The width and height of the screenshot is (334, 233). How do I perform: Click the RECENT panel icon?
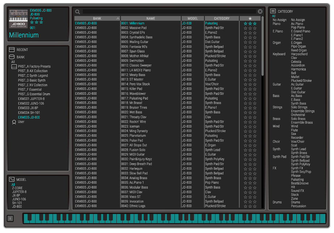[x=12, y=50]
